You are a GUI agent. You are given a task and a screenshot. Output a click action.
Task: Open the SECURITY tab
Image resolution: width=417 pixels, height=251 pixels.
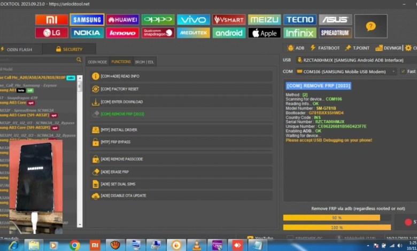(69, 49)
